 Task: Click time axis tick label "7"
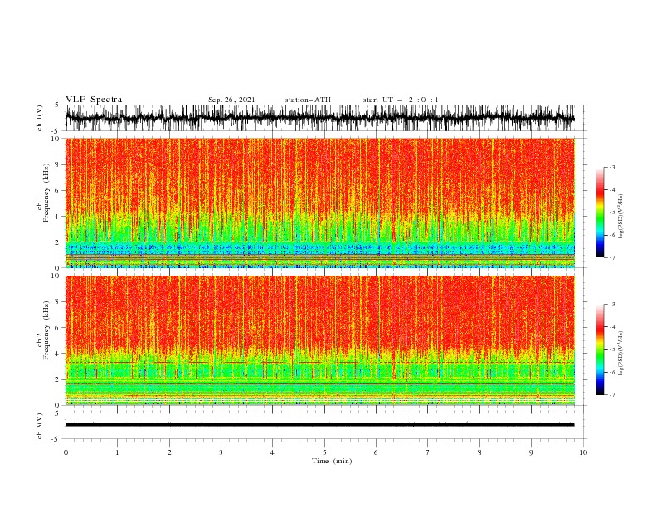[x=428, y=452]
